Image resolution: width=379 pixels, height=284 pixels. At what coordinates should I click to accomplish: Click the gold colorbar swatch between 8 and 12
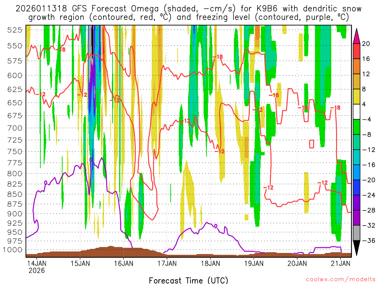click(x=356, y=82)
